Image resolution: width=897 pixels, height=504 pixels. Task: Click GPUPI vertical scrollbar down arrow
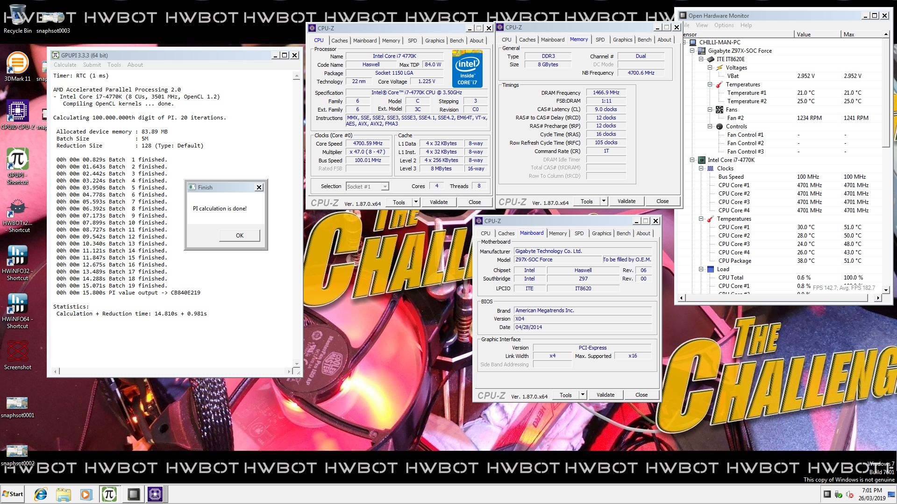tap(296, 364)
